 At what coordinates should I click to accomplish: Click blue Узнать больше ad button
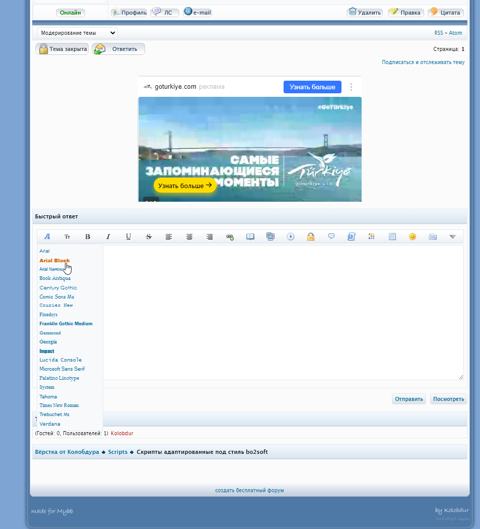point(312,87)
